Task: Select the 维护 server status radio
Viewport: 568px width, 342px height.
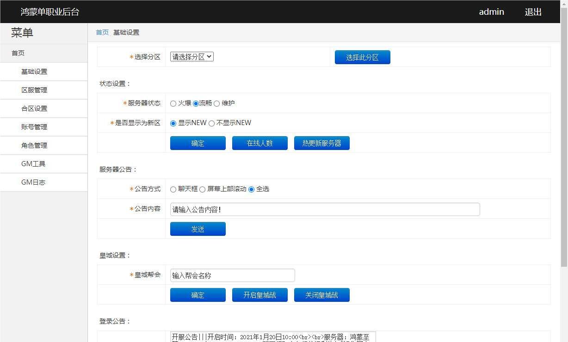Action: [x=216, y=104]
